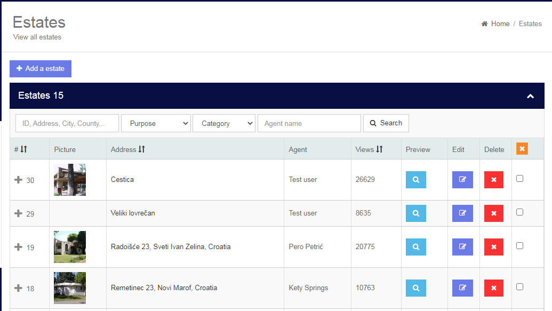Click the Search button

coord(386,123)
